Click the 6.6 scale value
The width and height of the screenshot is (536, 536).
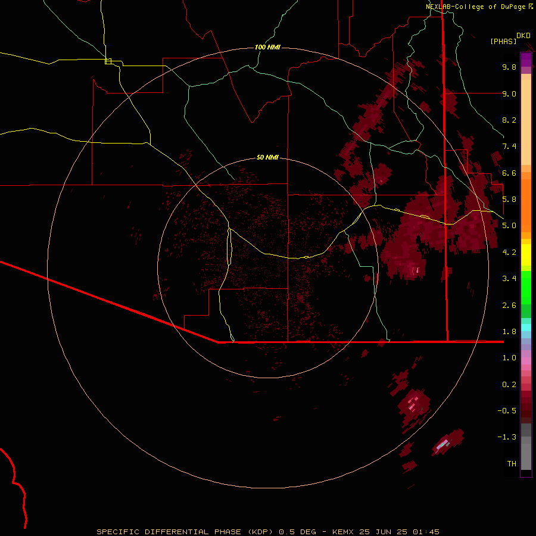509,173
